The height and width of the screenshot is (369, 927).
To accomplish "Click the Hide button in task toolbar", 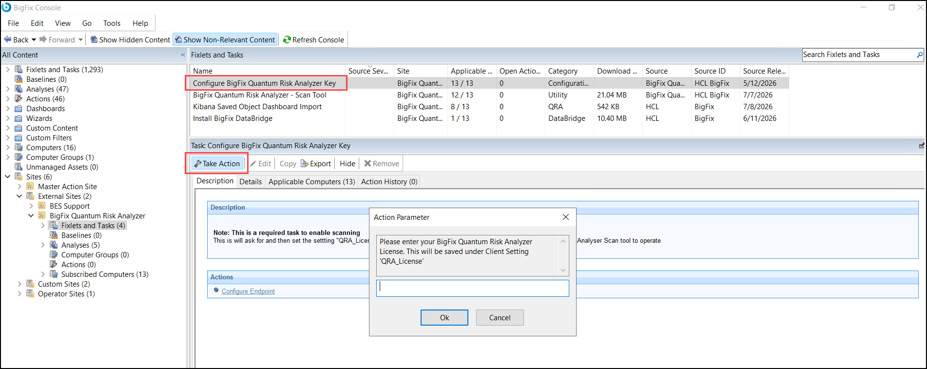I will tap(348, 163).
